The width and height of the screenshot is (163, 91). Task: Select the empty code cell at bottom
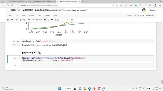(x=87, y=65)
